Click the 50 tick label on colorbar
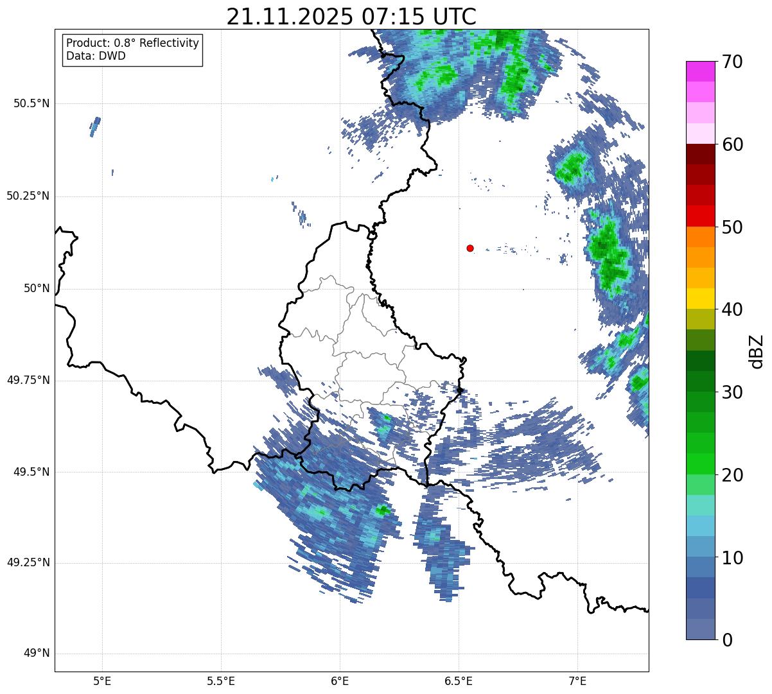 (732, 227)
